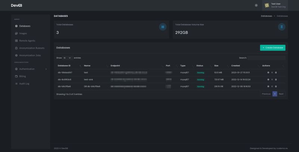Open Anonymization Rulesets in the sidebar

[x=32, y=48]
